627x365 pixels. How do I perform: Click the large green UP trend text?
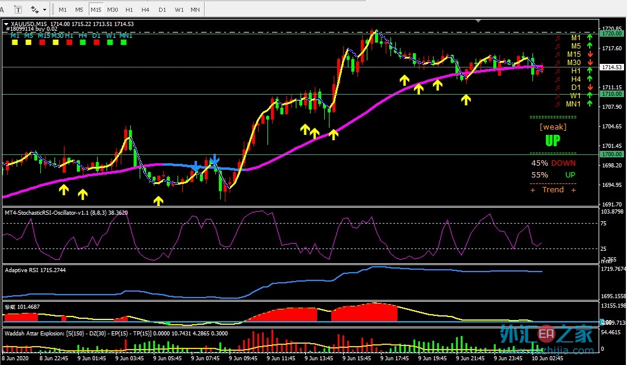[x=553, y=140]
